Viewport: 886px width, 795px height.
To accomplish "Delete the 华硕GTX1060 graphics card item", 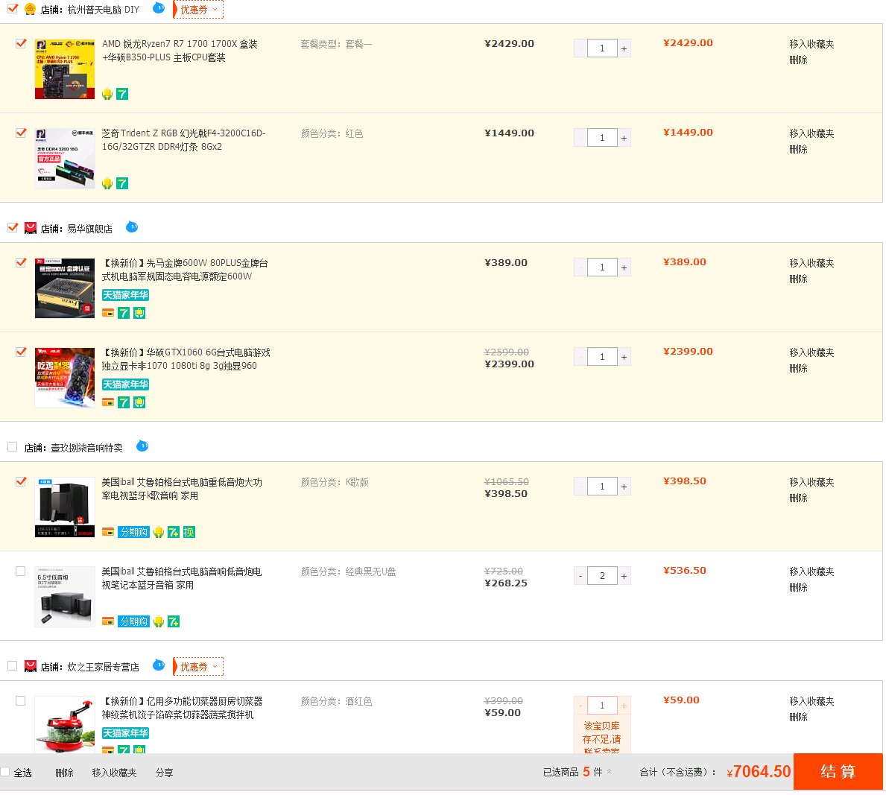I will (798, 368).
